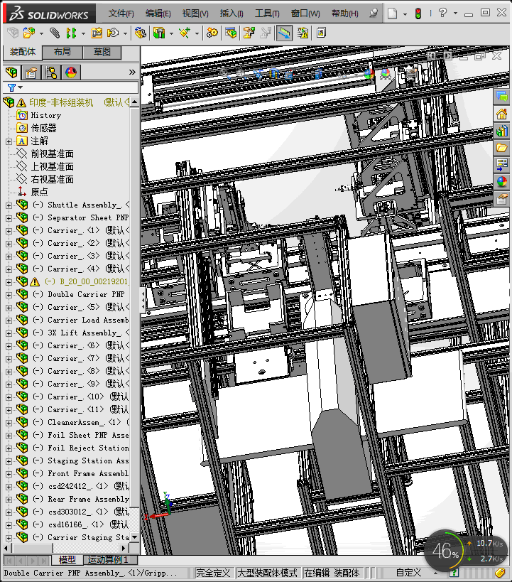Open the 窗口(W) menu
Screen dimensions: 512x582
pos(305,14)
